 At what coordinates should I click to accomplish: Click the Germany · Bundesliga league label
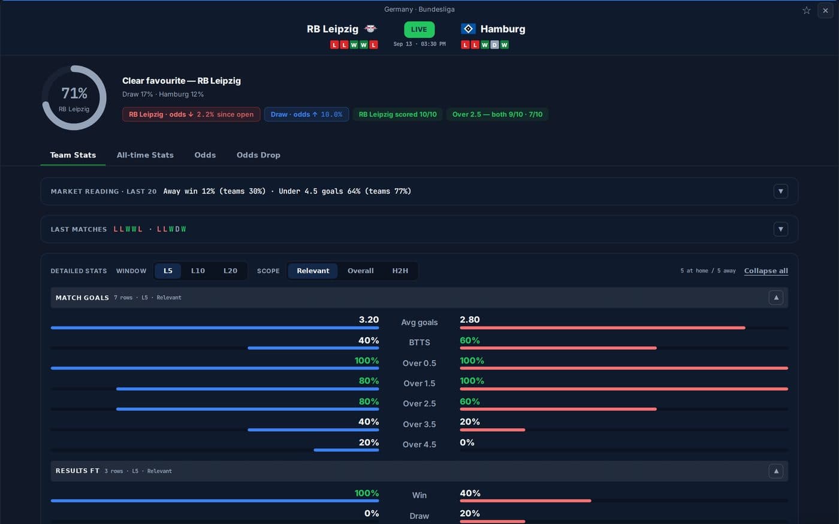(419, 10)
